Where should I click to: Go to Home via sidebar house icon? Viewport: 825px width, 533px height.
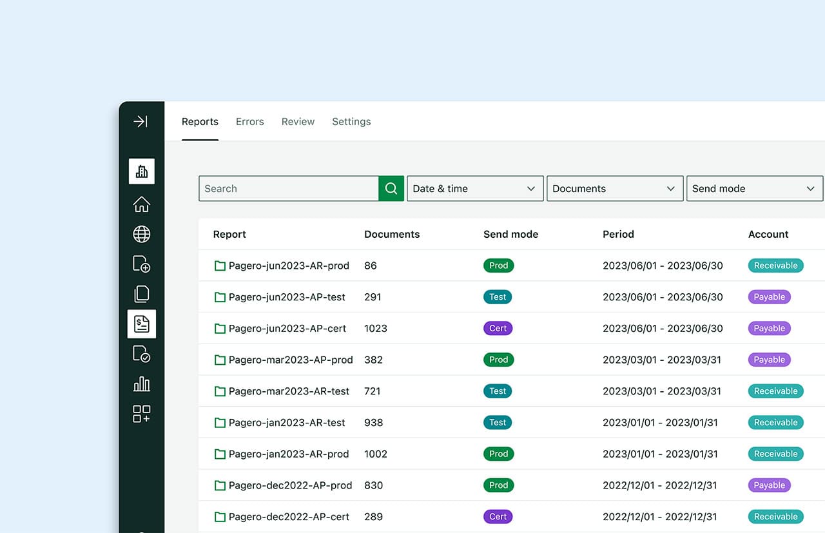point(142,204)
